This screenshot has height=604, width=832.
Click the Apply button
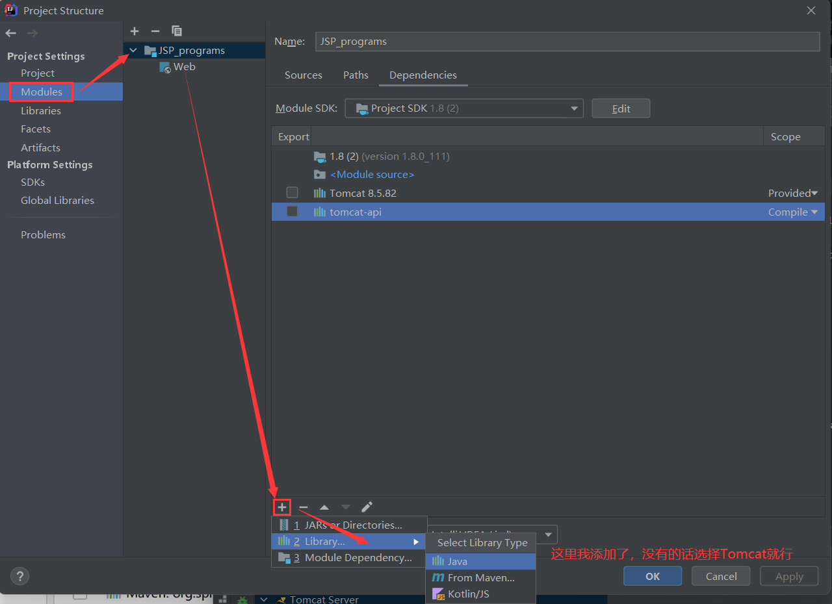789,576
